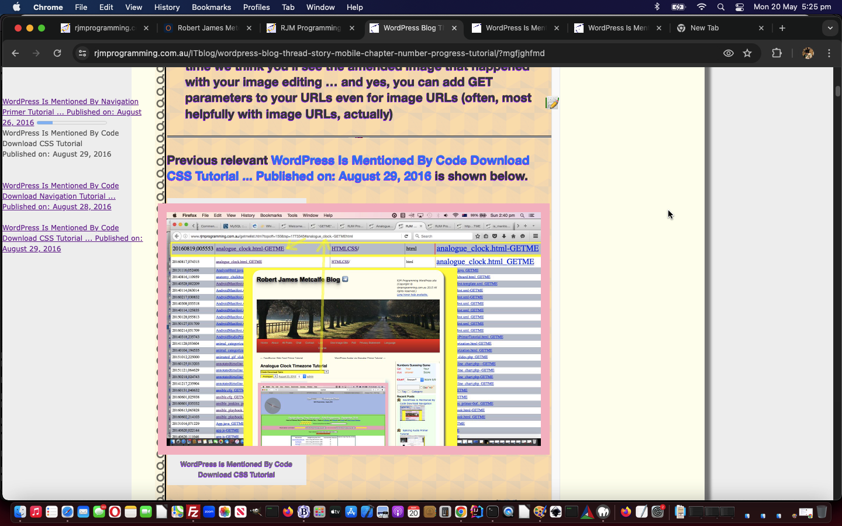Open Terminal from the dock
842x526 pixels.
click(x=492, y=512)
